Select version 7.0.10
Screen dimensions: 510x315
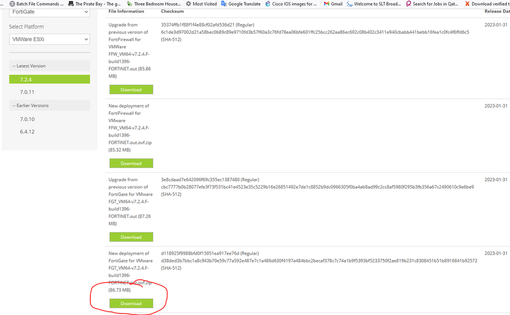[x=27, y=119]
